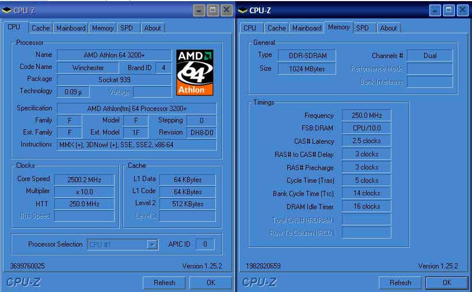This screenshot has width=472, height=292.
Task: Minimize the left CPU-Z window
Action: pyautogui.click(x=199, y=10)
